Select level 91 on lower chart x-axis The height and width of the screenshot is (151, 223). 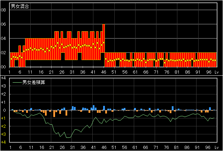(197, 148)
